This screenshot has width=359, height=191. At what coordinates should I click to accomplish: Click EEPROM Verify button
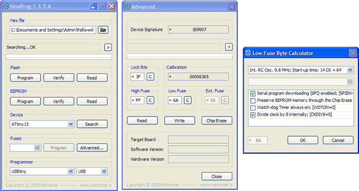click(x=59, y=101)
